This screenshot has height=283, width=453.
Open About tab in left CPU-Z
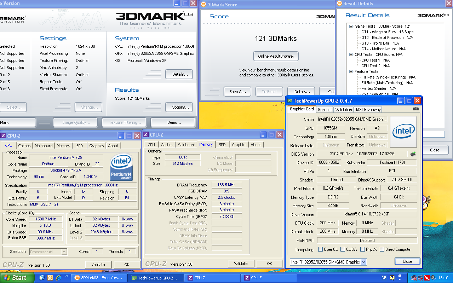[x=113, y=146]
